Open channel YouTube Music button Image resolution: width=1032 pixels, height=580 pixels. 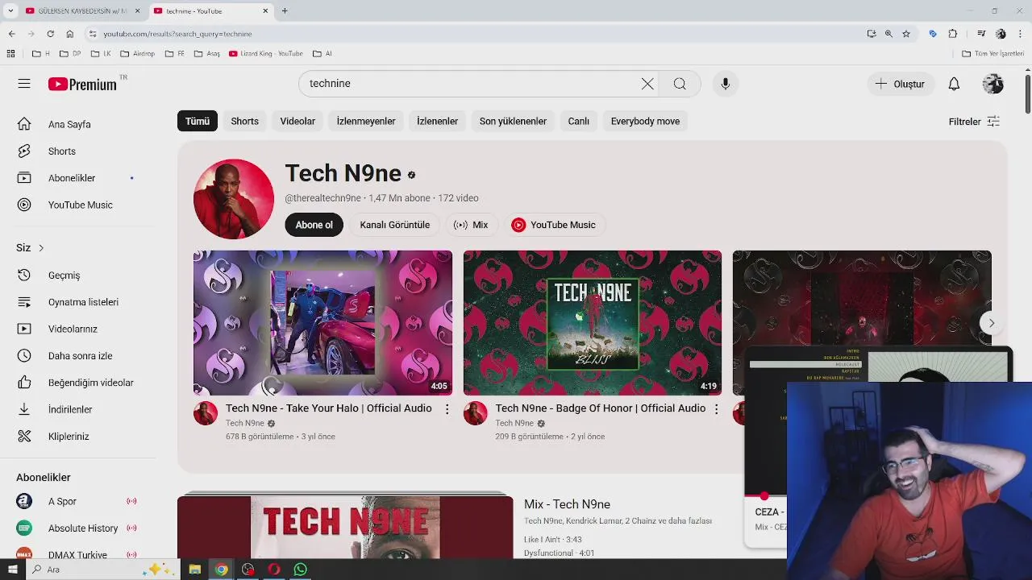click(553, 225)
